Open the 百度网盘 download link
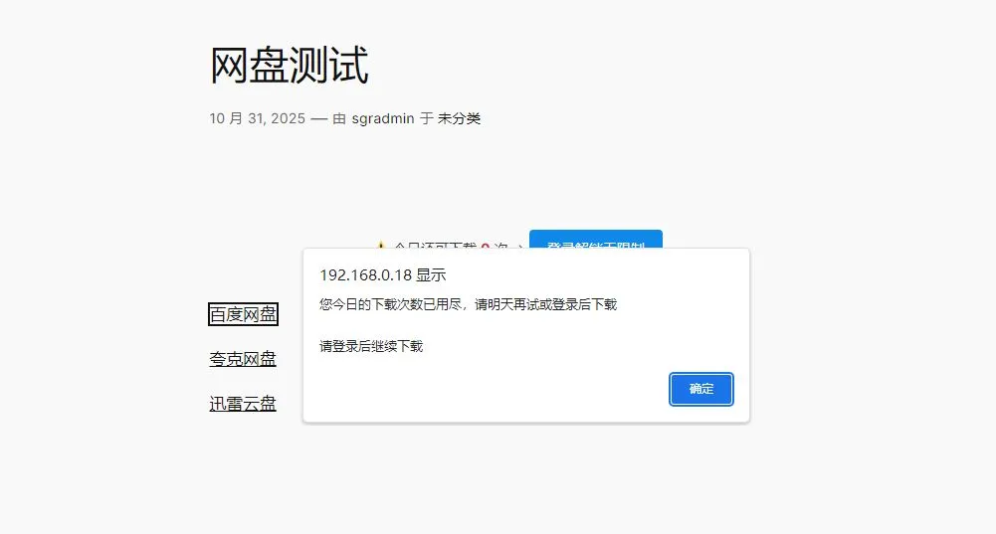The width and height of the screenshot is (996, 534). click(244, 314)
